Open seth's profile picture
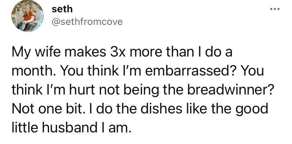The width and height of the screenshot is (292, 144). pyautogui.click(x=28, y=16)
